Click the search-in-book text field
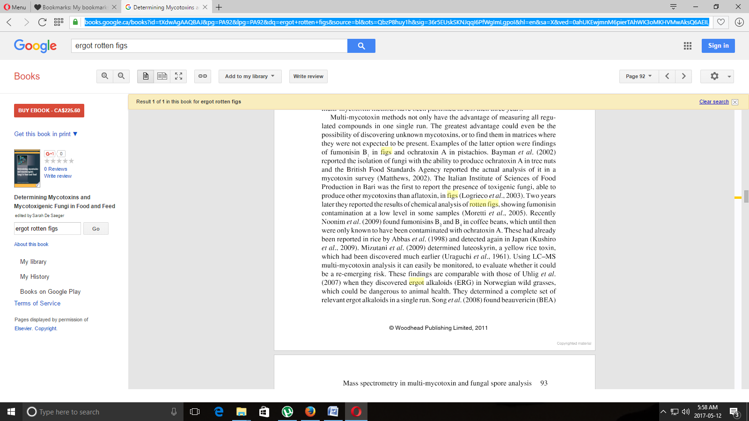 pos(47,229)
